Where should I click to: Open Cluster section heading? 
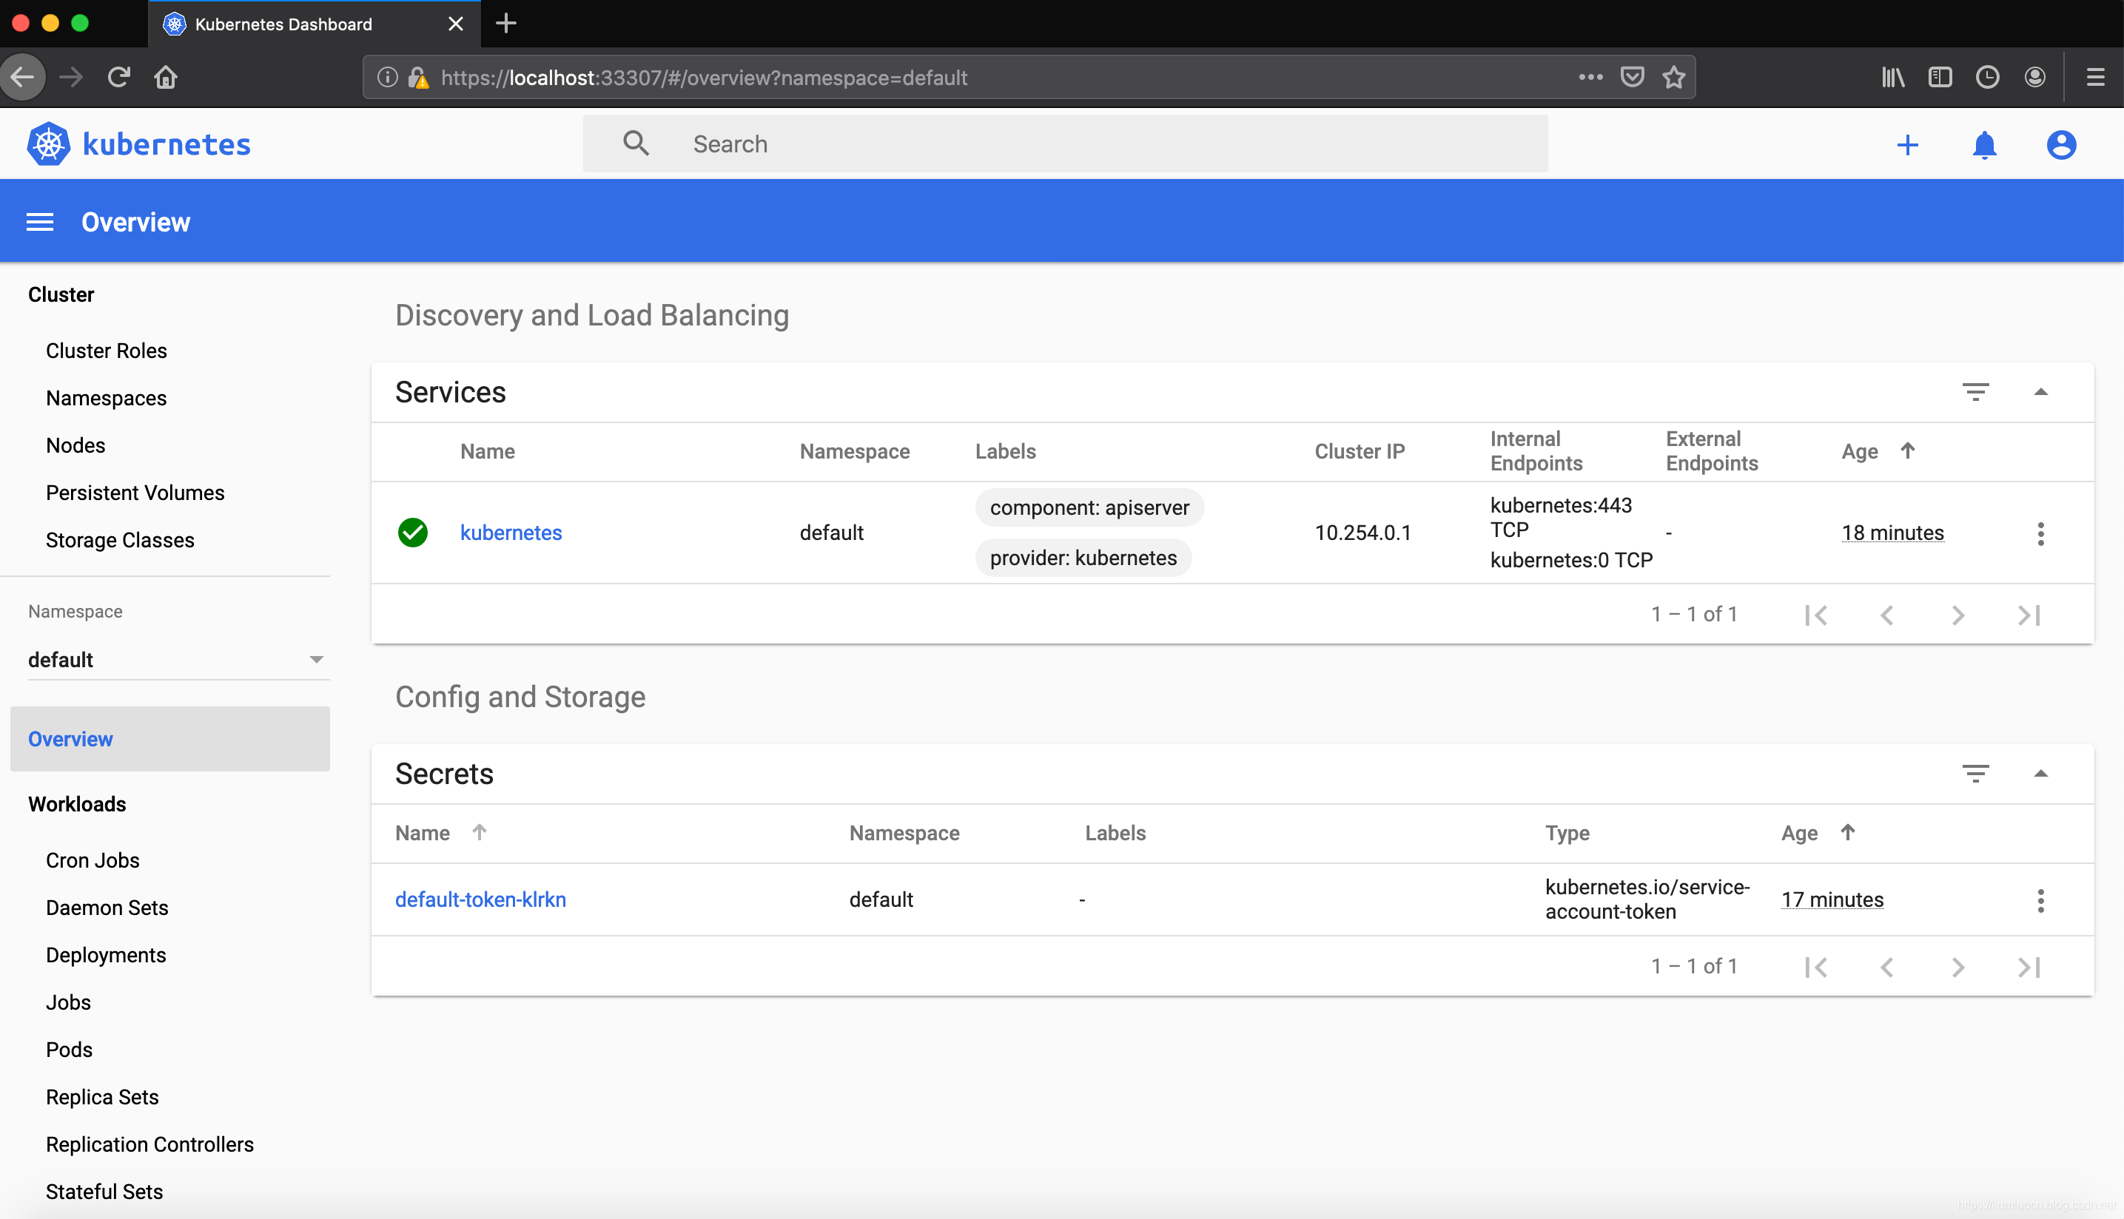click(x=61, y=294)
